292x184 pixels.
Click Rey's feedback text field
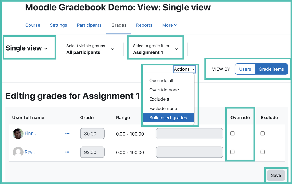pos(189,152)
